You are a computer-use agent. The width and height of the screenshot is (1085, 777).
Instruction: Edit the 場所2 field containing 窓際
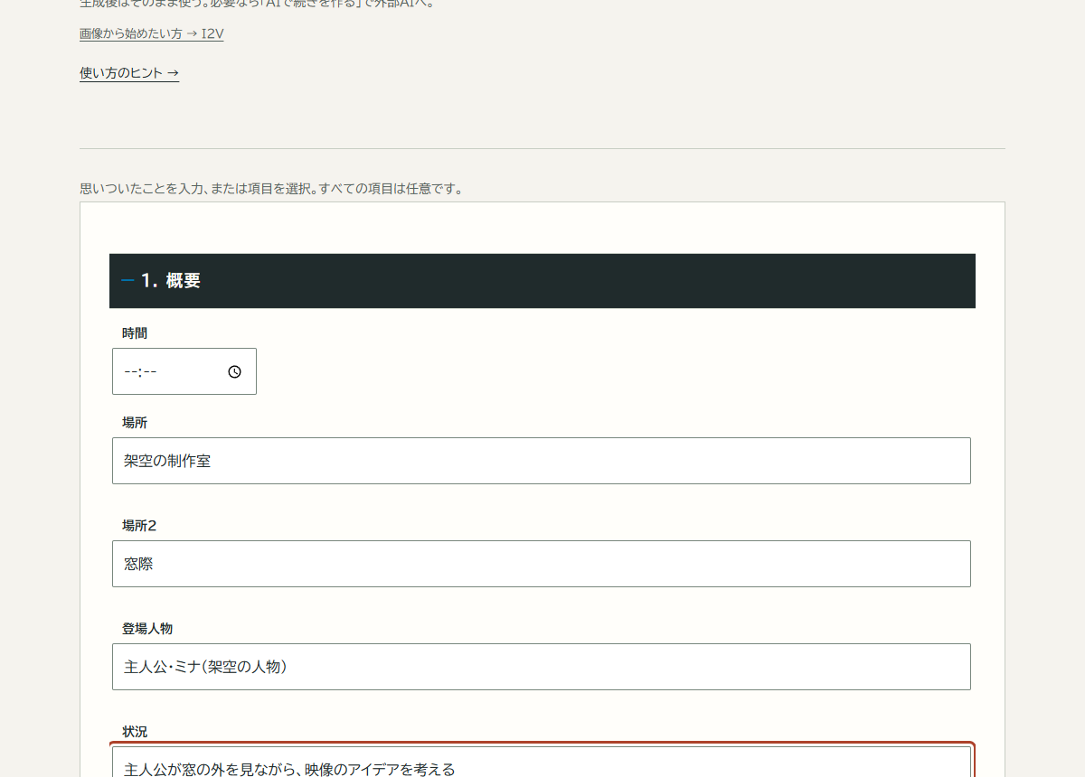point(542,564)
